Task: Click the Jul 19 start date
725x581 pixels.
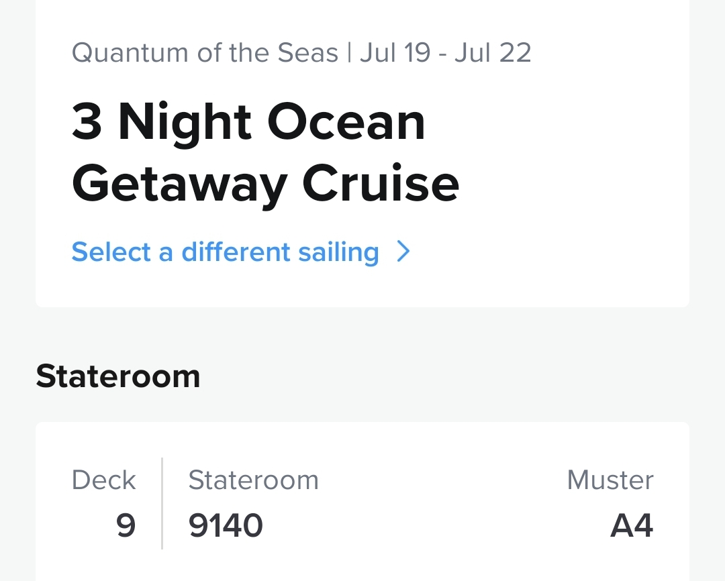Action: coord(395,53)
